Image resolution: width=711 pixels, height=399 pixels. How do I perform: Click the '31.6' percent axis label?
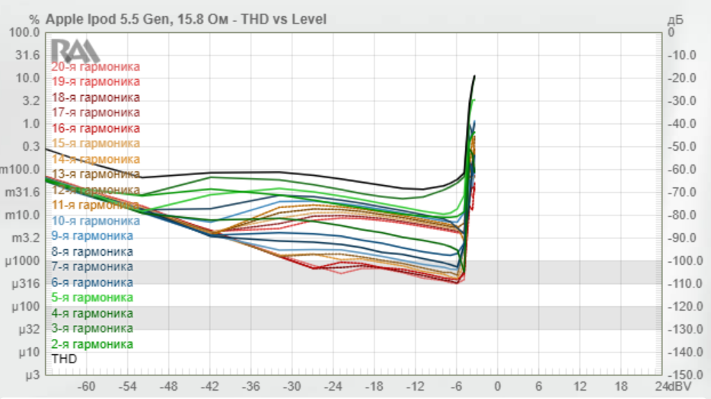point(27,56)
